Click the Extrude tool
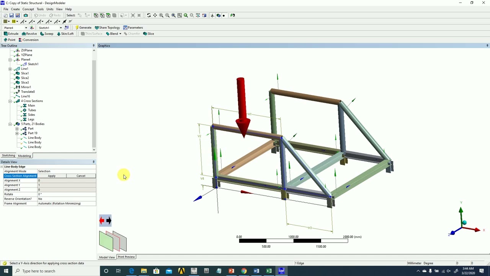490x276 pixels. coord(11,34)
